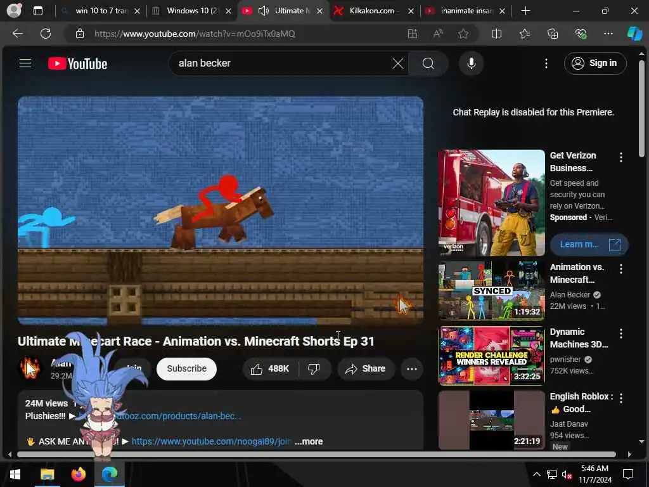Open options for Animation vs. Minecraft video
Screen dimensions: 649x487
click(x=620, y=269)
